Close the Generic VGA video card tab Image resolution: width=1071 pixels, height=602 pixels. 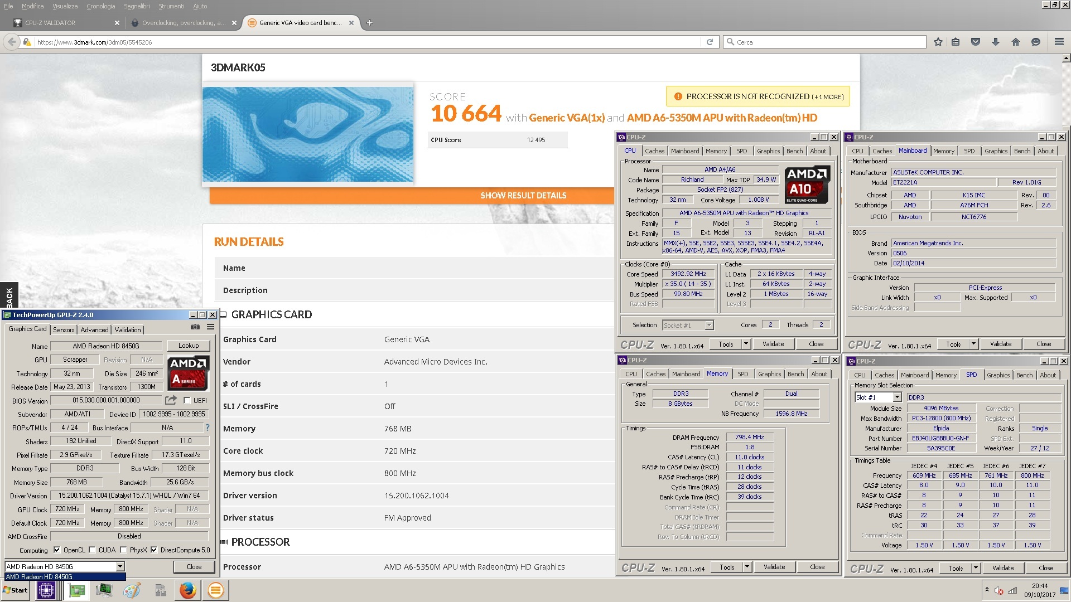click(x=351, y=23)
